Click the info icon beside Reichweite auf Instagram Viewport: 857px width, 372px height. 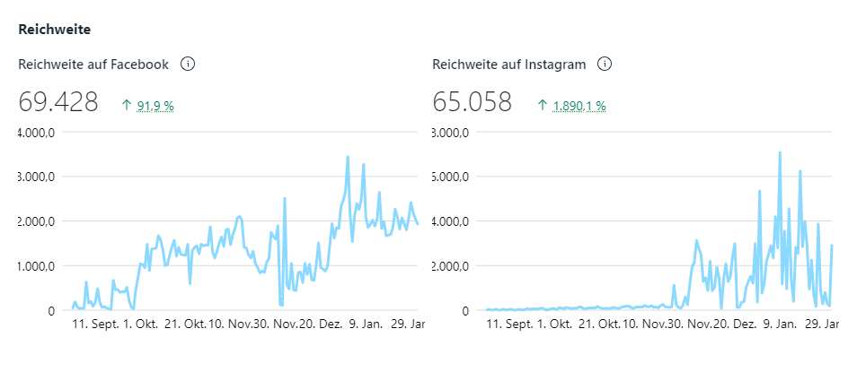[x=605, y=65]
